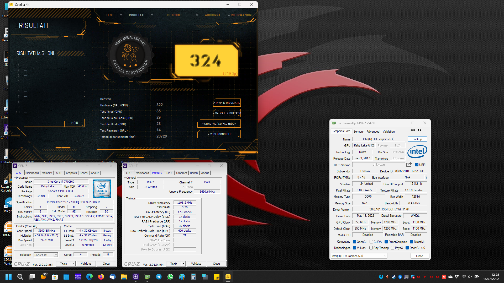Launch Firefox from the taskbar
504x283 pixels.
(x=101, y=277)
